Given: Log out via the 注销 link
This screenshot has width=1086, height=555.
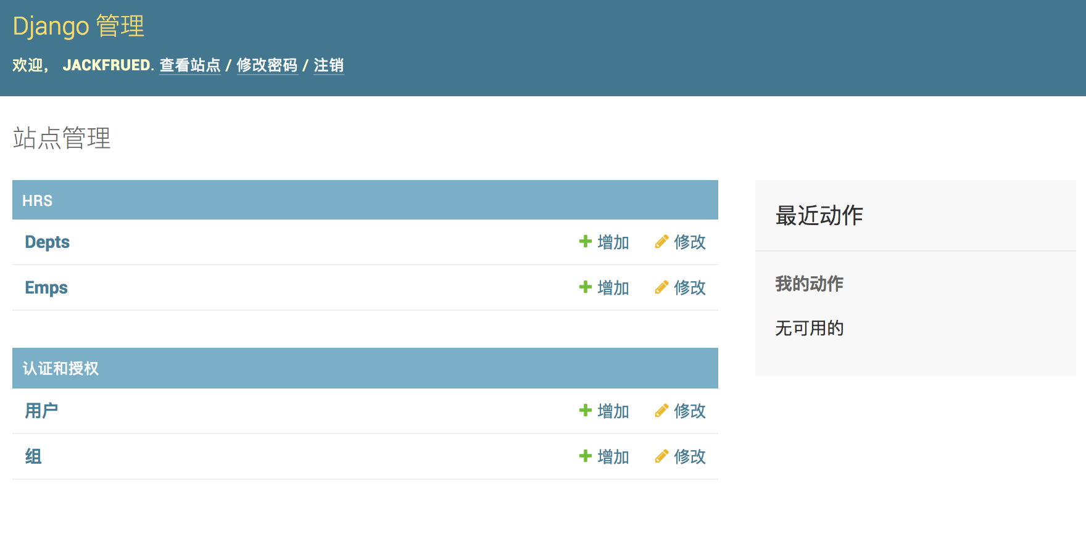Looking at the screenshot, I should click(x=328, y=65).
